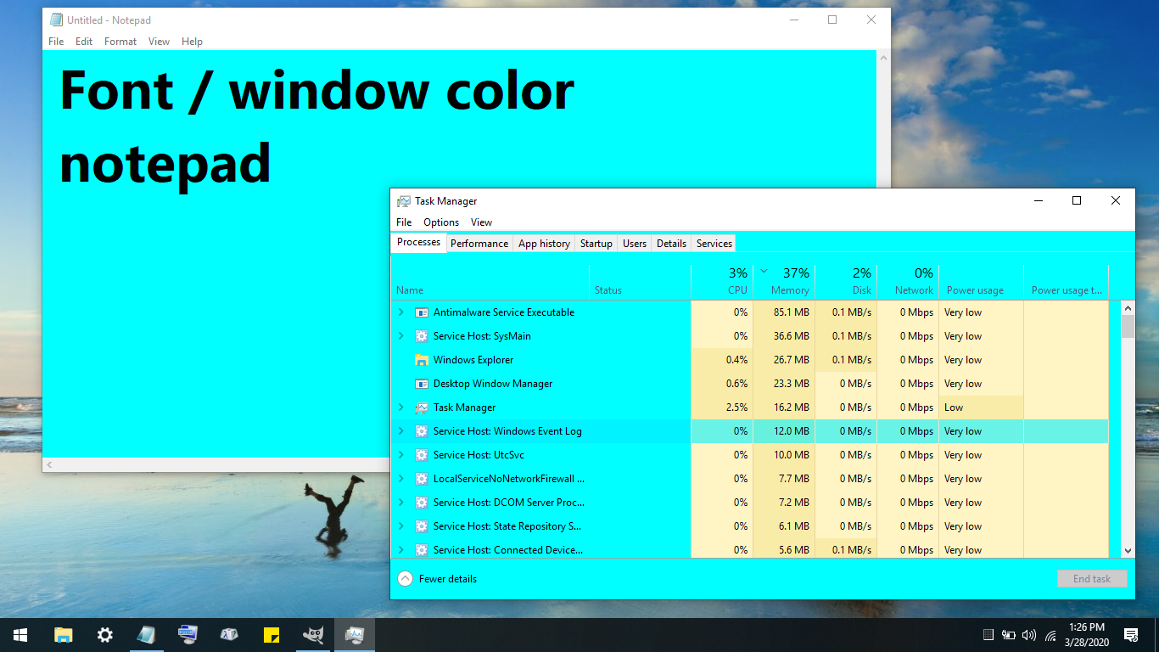Screen dimensions: 1159x652
Task: Check the battery status icon
Action: 1009,635
